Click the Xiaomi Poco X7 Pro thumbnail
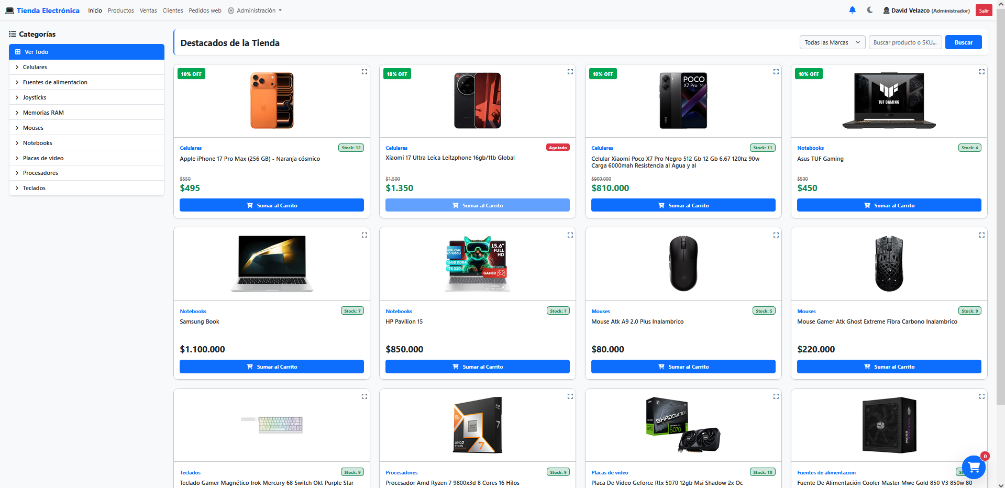This screenshot has height=488, width=1005. 683,101
